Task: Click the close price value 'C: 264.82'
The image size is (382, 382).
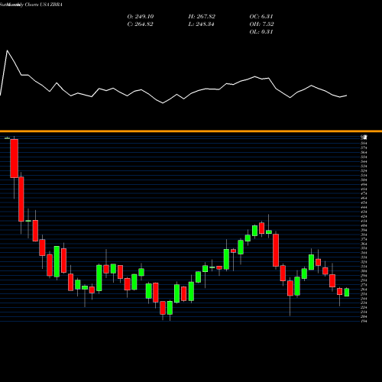Action: coord(140,24)
